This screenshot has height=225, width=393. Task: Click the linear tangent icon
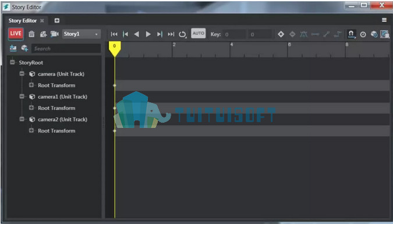click(326, 34)
